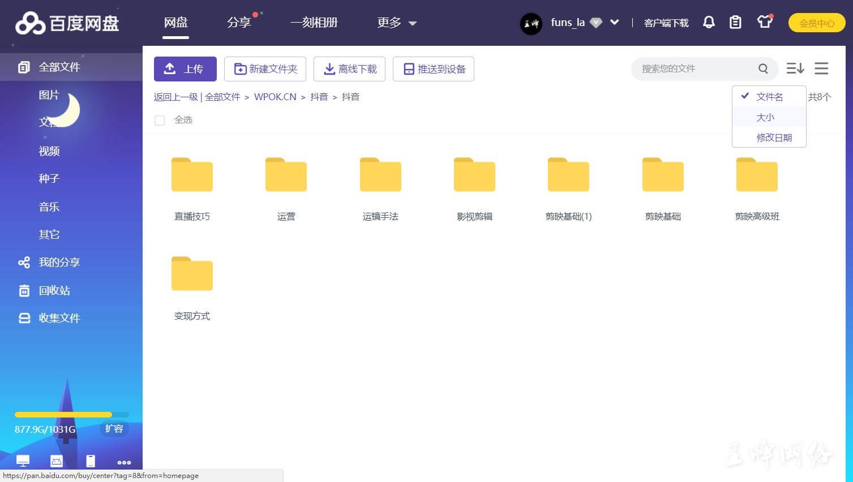Tick the 全选 select-all checkbox
This screenshot has height=482, width=853.
coord(160,120)
